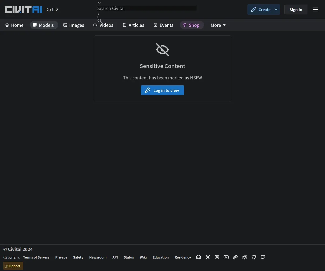The width and height of the screenshot is (325, 271).
Task: Click the Log in to view button
Action: (x=162, y=90)
